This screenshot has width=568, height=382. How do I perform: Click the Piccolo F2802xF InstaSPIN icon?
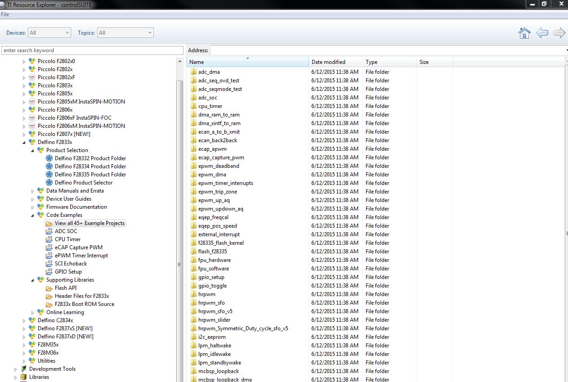(x=32, y=77)
